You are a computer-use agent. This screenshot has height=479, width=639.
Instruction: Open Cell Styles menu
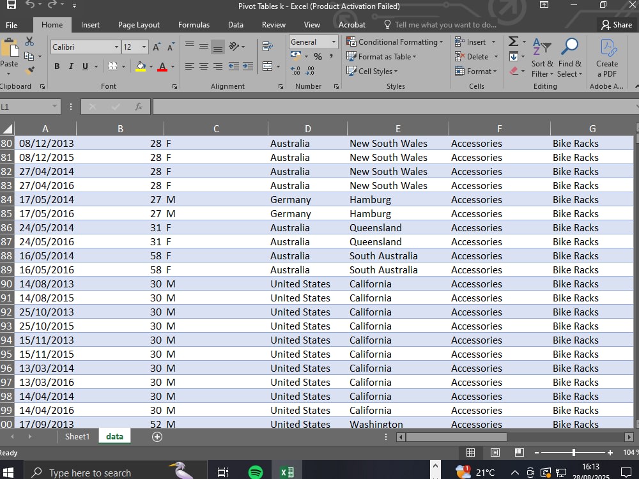(x=372, y=71)
